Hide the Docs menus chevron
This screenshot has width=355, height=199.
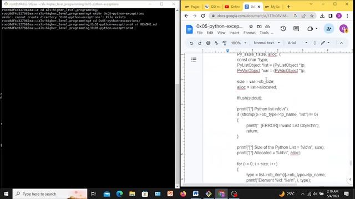pyautogui.click(x=342, y=43)
